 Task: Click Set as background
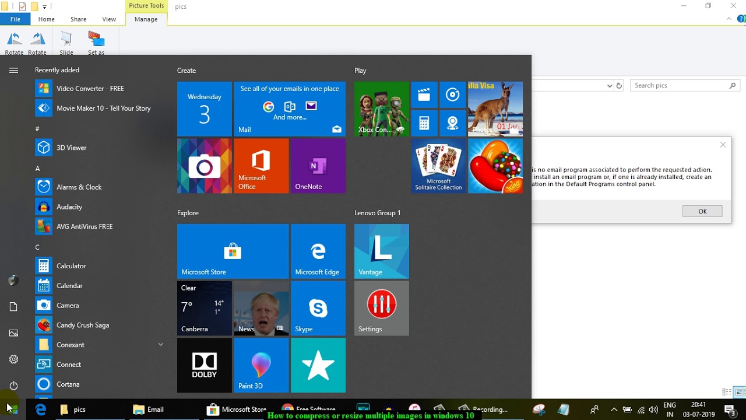[96, 43]
